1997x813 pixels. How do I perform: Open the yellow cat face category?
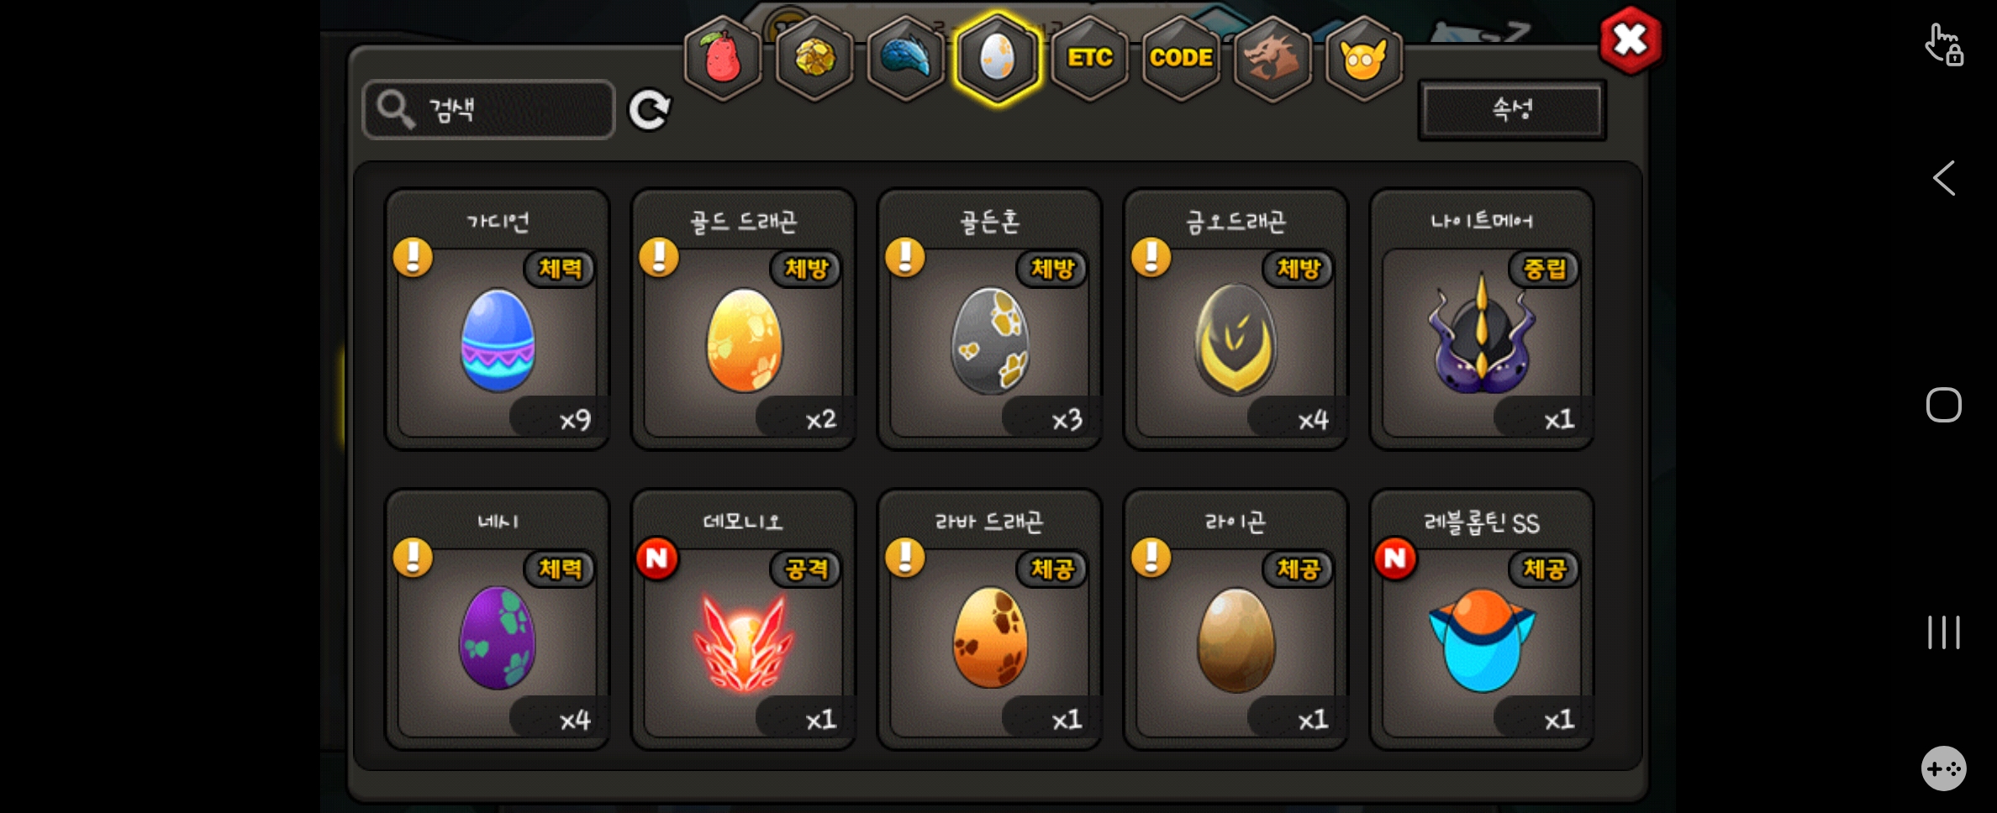1364,58
